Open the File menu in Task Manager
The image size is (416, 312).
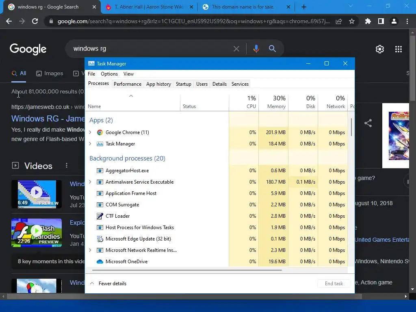coord(91,74)
